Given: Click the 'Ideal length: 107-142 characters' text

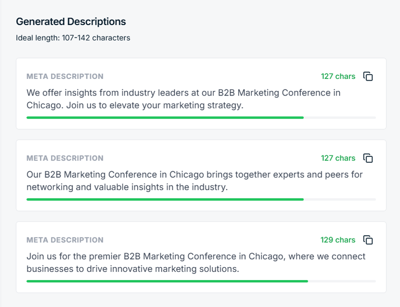Looking at the screenshot, I should pyautogui.click(x=73, y=38).
